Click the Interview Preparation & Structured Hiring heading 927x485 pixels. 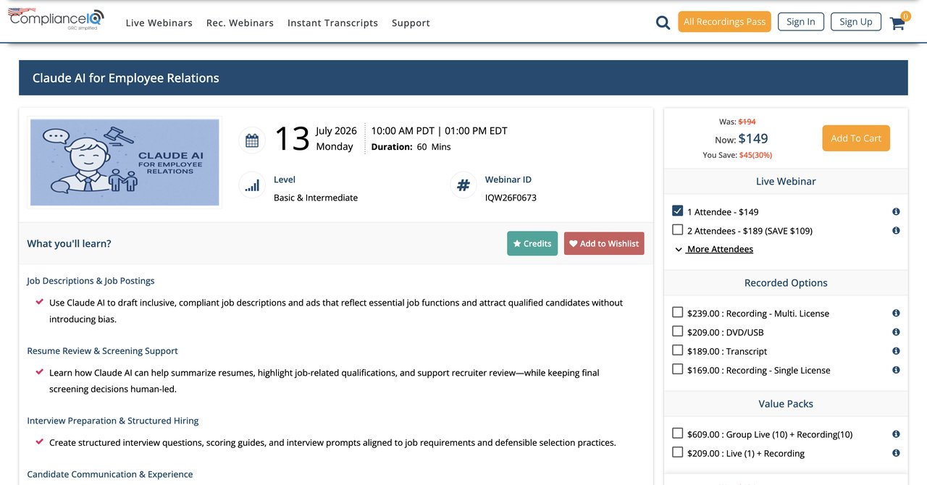pos(112,420)
